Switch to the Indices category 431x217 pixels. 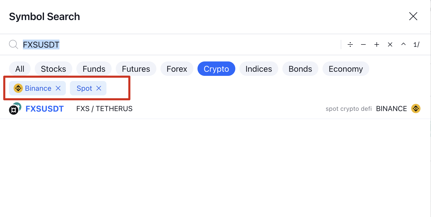pos(258,69)
